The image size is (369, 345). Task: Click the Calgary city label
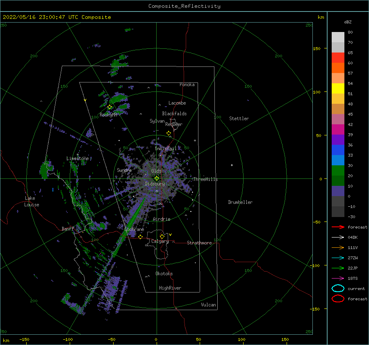click(x=160, y=241)
